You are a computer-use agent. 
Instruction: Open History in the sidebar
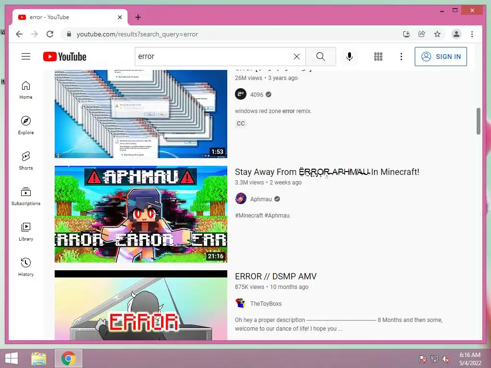(26, 267)
